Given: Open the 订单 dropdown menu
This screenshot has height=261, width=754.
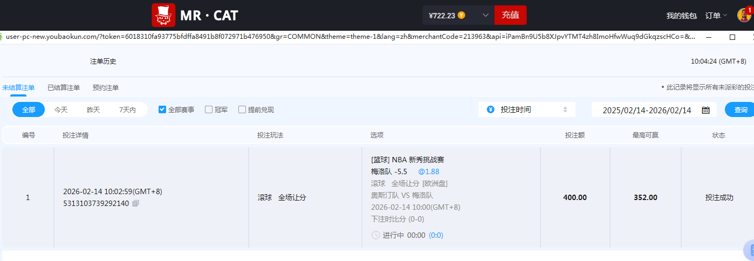Looking at the screenshot, I should coord(716,16).
